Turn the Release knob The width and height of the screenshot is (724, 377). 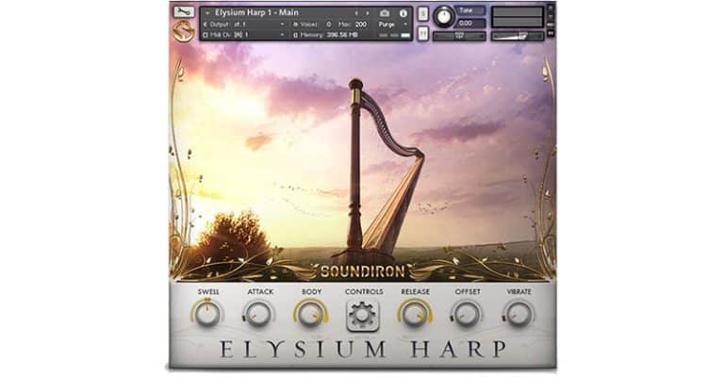pyautogui.click(x=414, y=314)
